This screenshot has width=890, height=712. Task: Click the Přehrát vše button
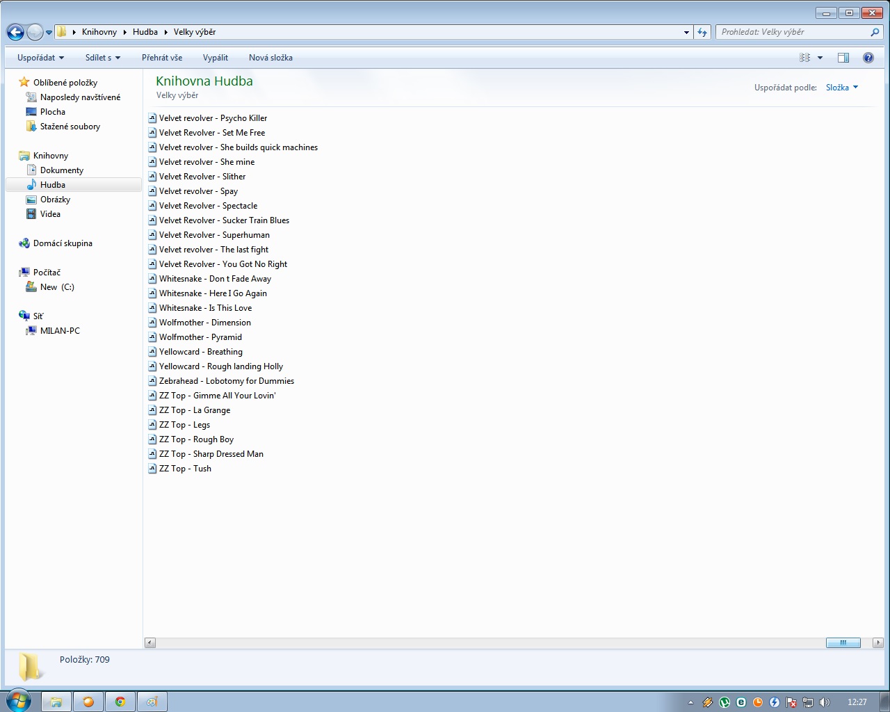pyautogui.click(x=161, y=58)
